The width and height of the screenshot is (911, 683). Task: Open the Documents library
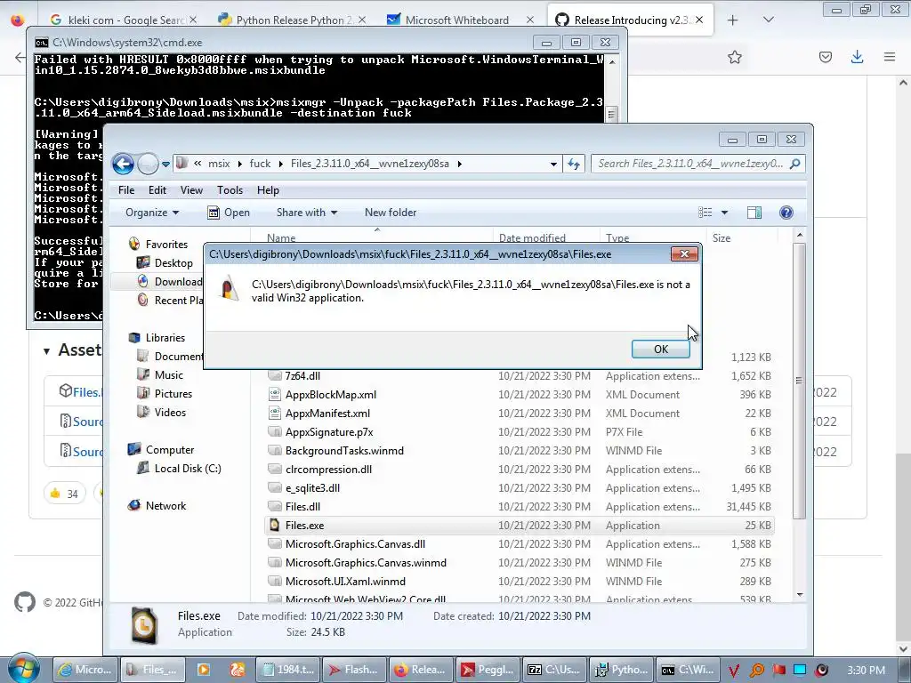(178, 356)
